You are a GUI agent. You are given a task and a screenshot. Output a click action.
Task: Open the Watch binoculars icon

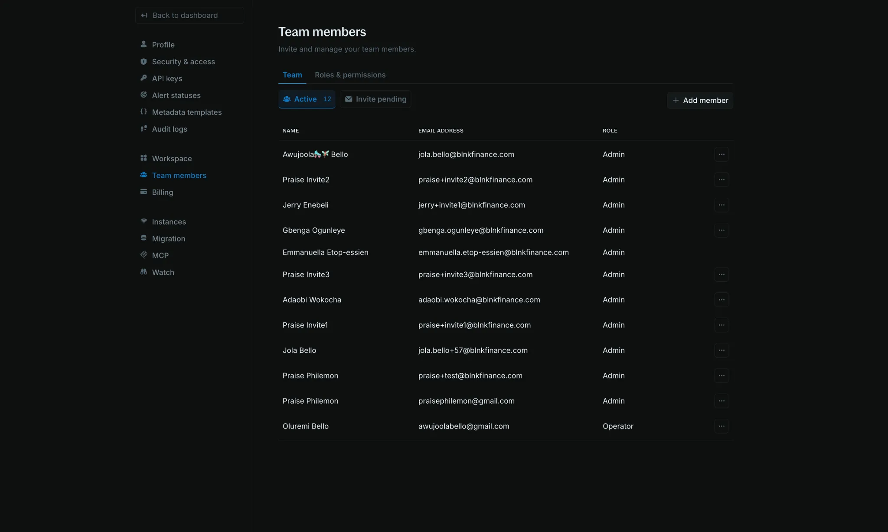coord(144,272)
